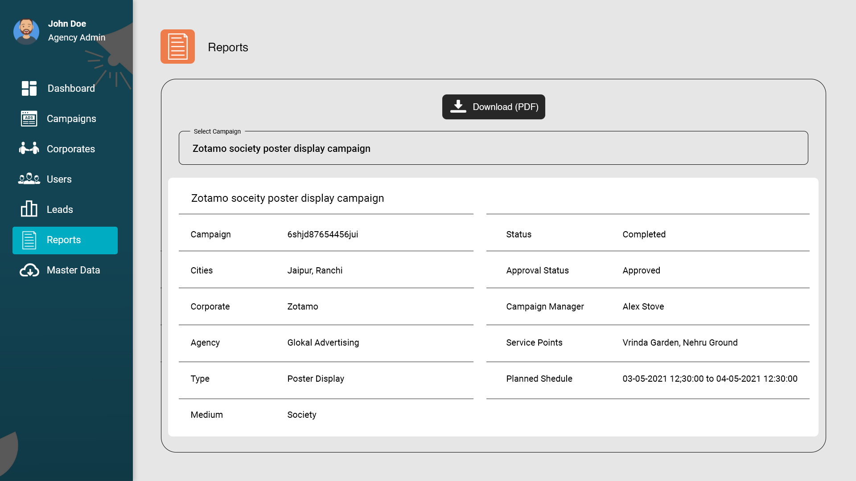Click the John Doe username text
The height and width of the screenshot is (481, 856).
pyautogui.click(x=67, y=24)
